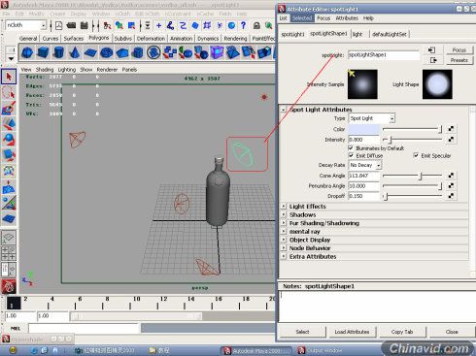Click the plus snap icon in status line
476x356 pixels.
pos(158,25)
